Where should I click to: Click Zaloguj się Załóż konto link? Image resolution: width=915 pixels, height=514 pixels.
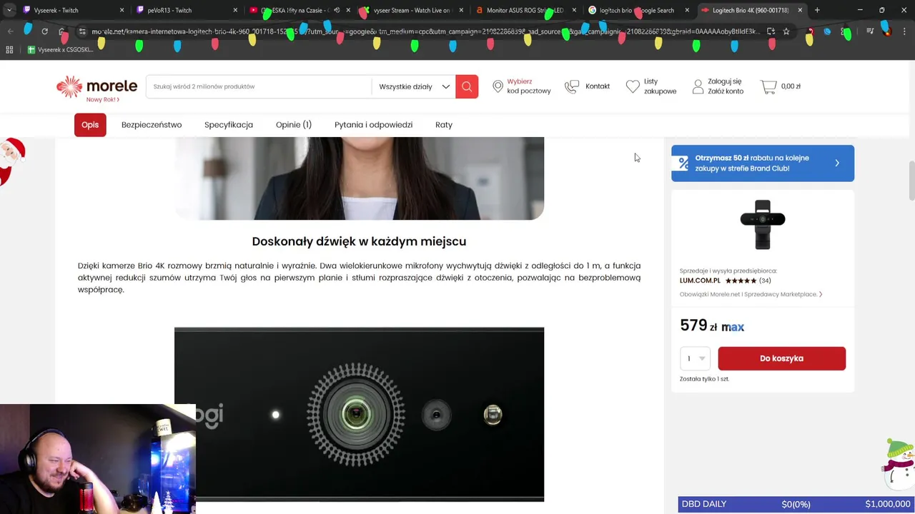[x=726, y=86]
